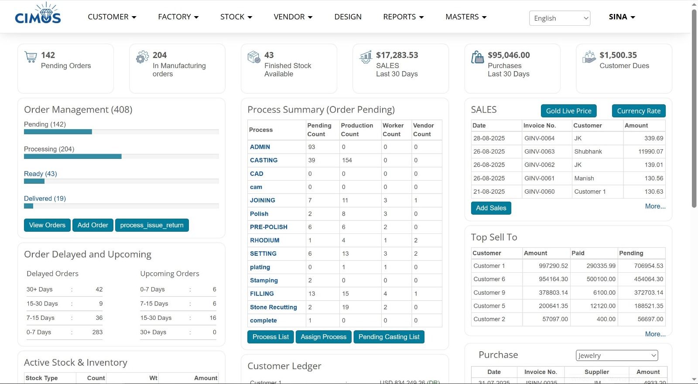Click the Sales chart icon
698x384 pixels.
click(x=366, y=57)
